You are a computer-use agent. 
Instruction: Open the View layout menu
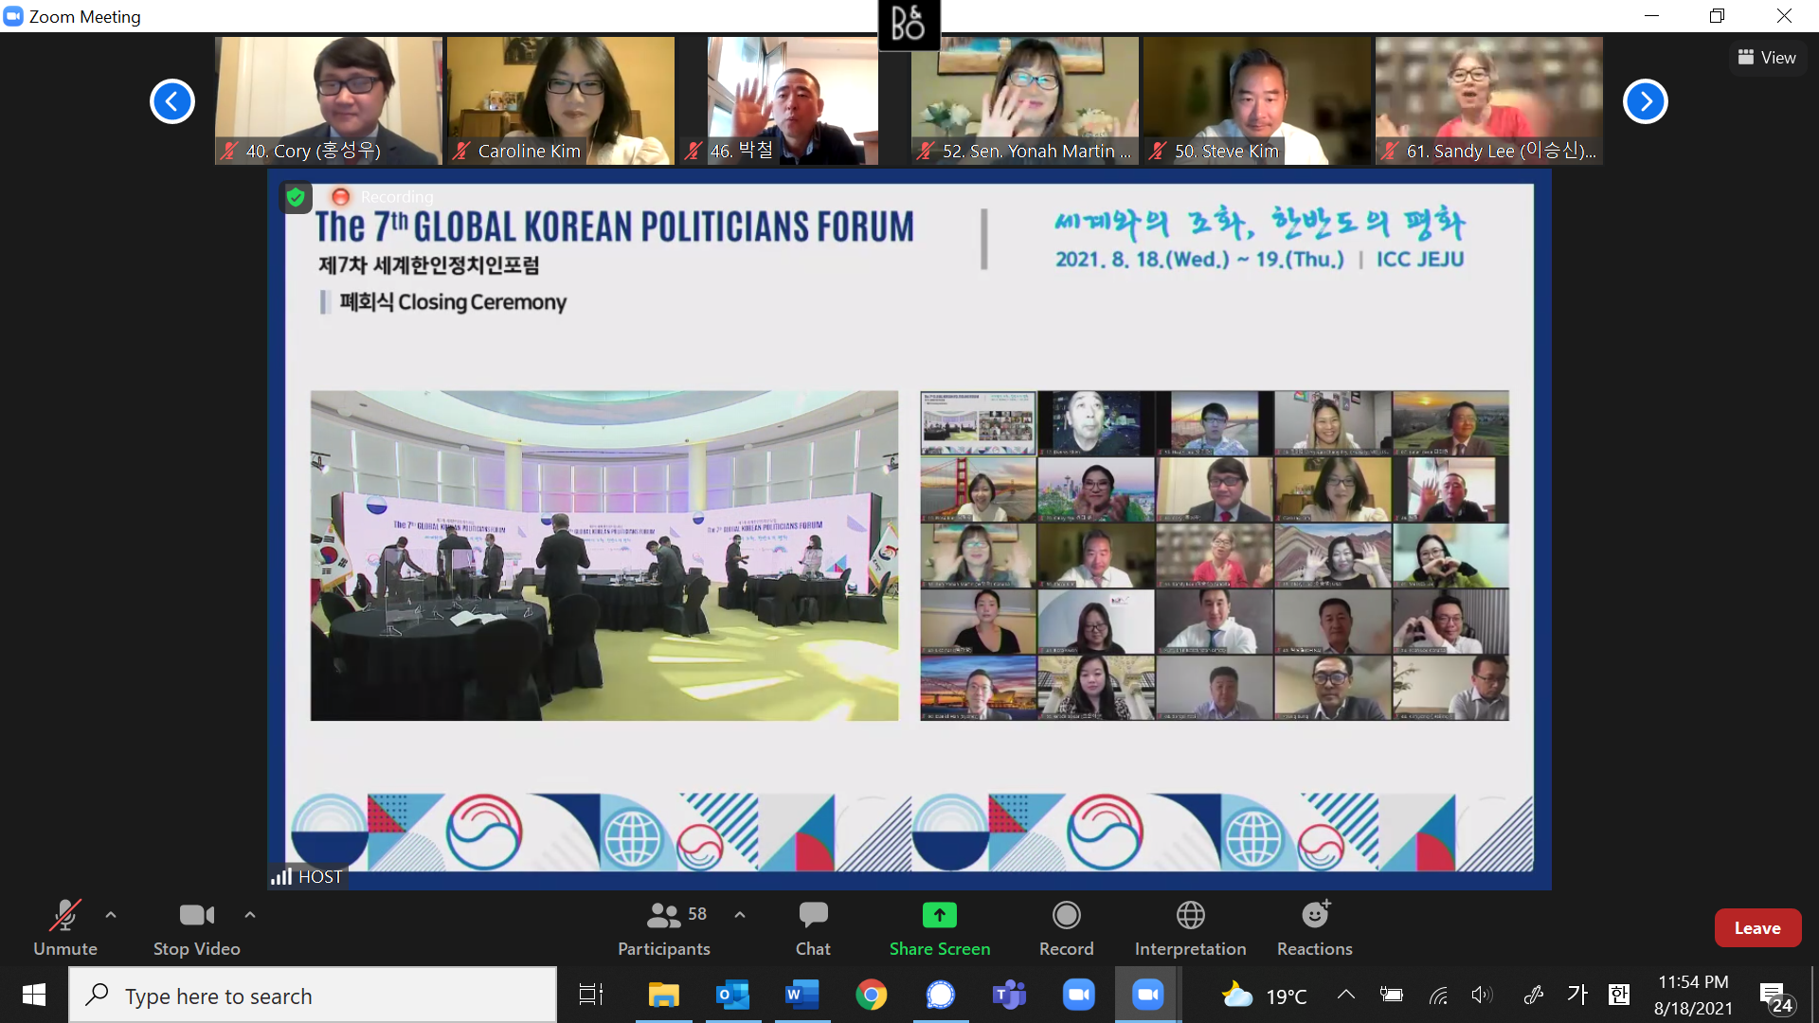coord(1767,58)
